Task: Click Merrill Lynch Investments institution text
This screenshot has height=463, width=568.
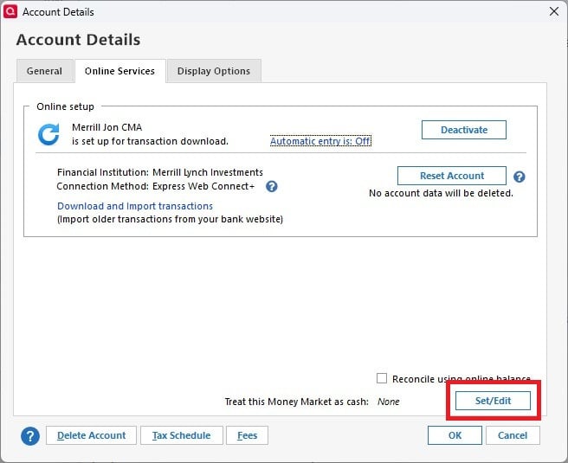Action: tap(208, 172)
